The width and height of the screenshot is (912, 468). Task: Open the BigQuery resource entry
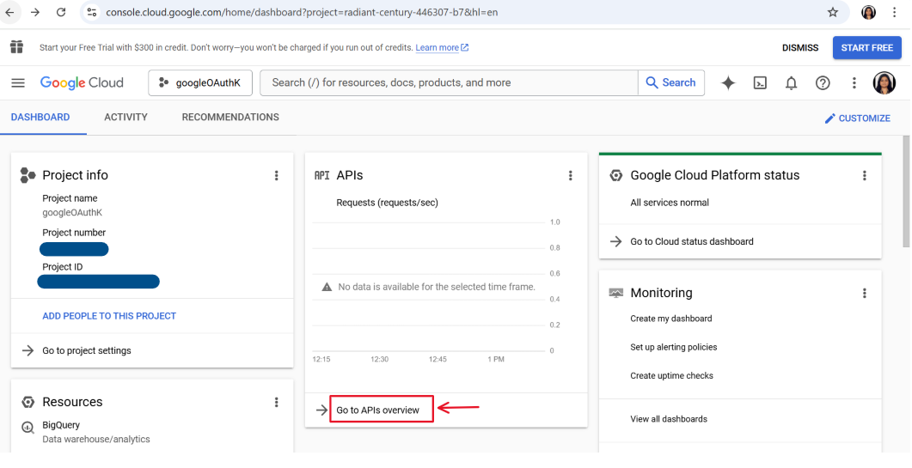tap(61, 425)
